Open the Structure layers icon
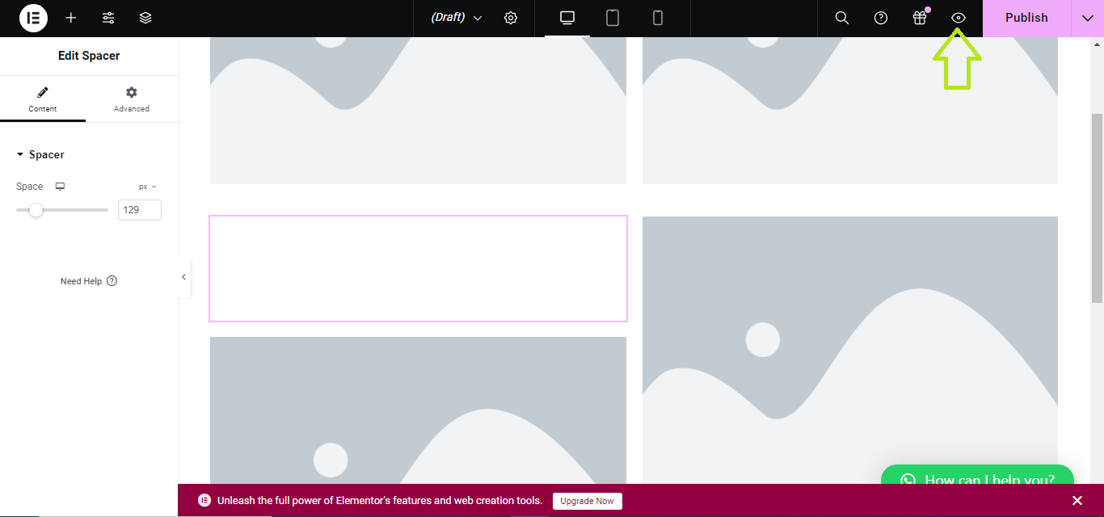This screenshot has width=1104, height=517. click(x=145, y=18)
